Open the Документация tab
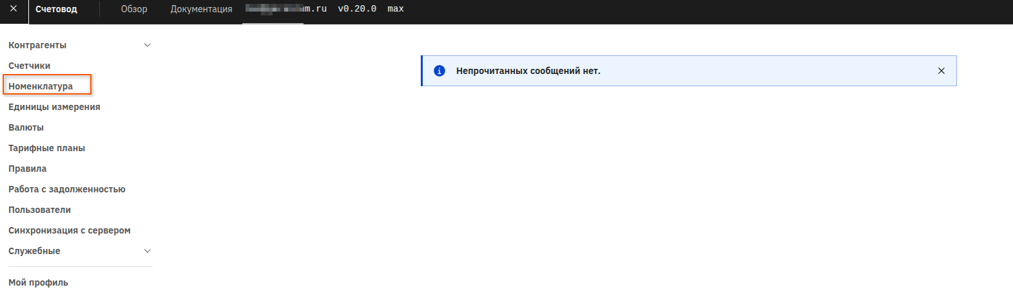 click(x=201, y=9)
